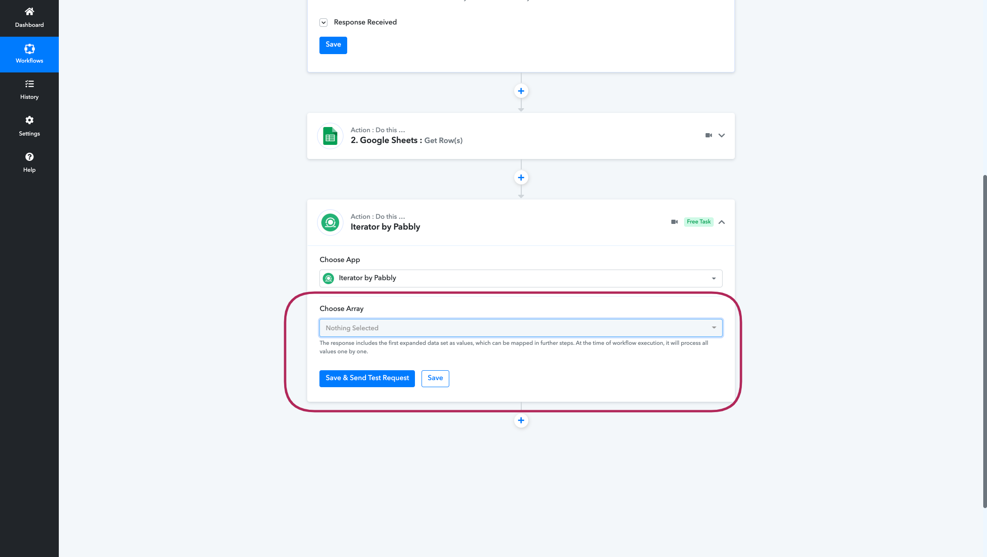Click the 'Response Received' label
The image size is (987, 557).
tap(365, 23)
